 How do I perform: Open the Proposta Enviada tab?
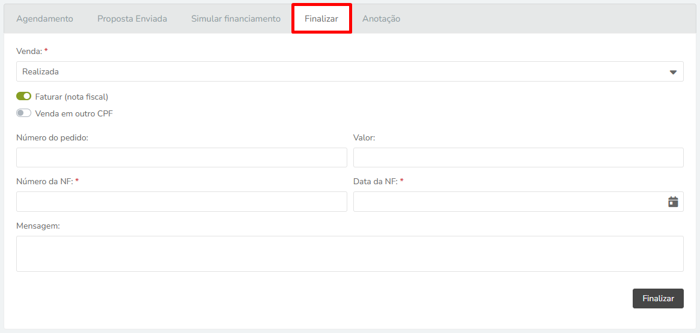[x=132, y=19]
